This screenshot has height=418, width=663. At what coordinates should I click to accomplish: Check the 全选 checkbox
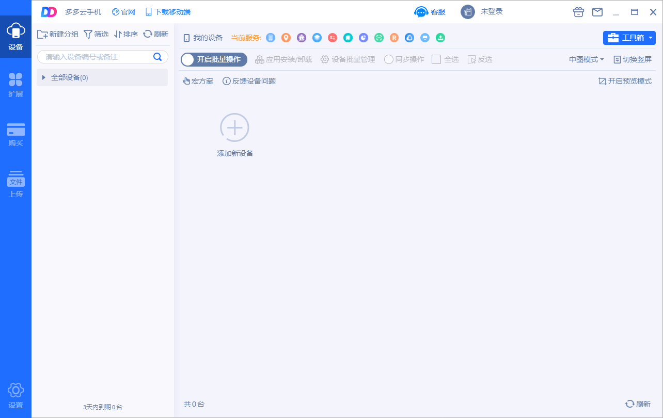436,59
